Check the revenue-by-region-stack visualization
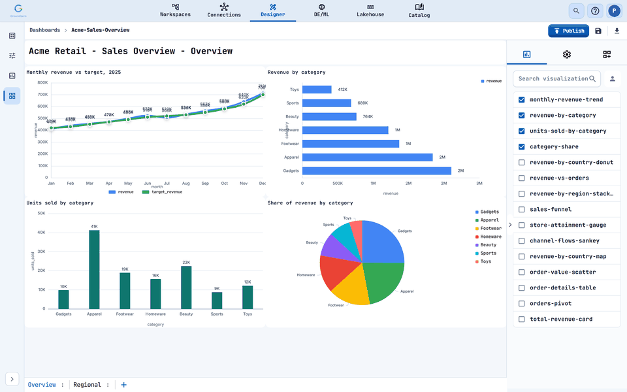 tap(521, 193)
